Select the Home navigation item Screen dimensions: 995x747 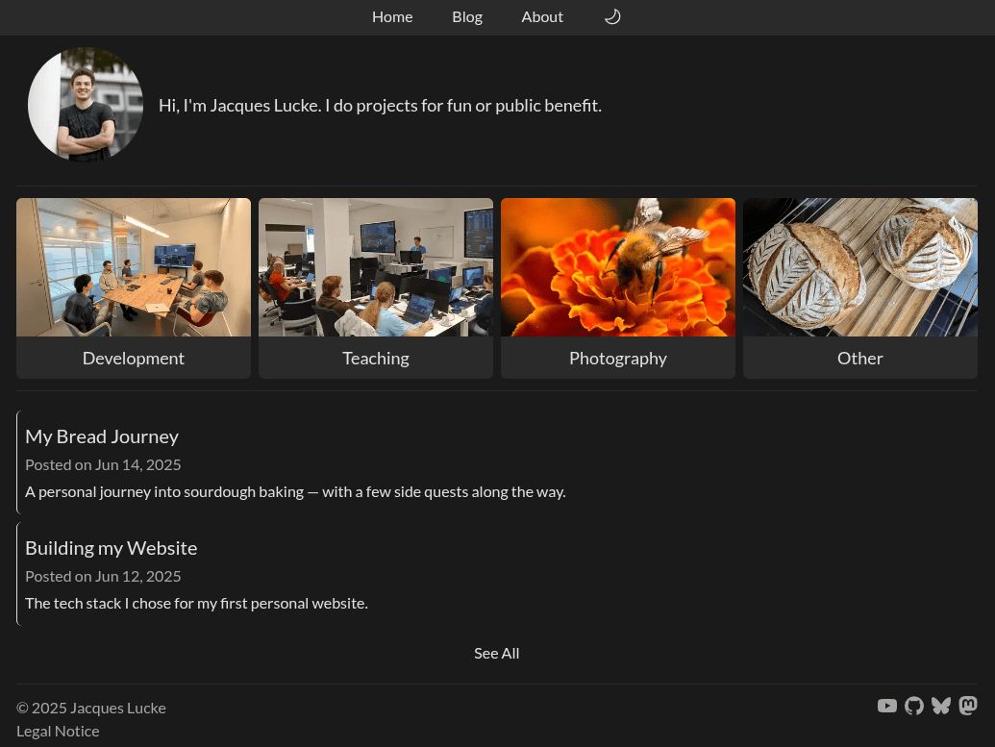click(392, 16)
